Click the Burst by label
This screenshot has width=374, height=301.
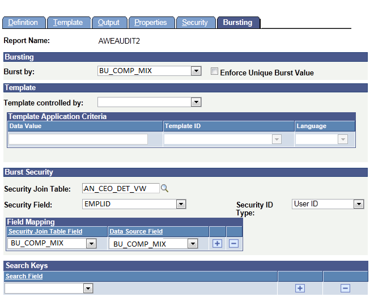[x=19, y=71]
